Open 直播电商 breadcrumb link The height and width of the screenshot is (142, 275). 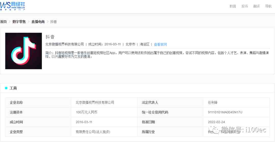tap(38, 22)
